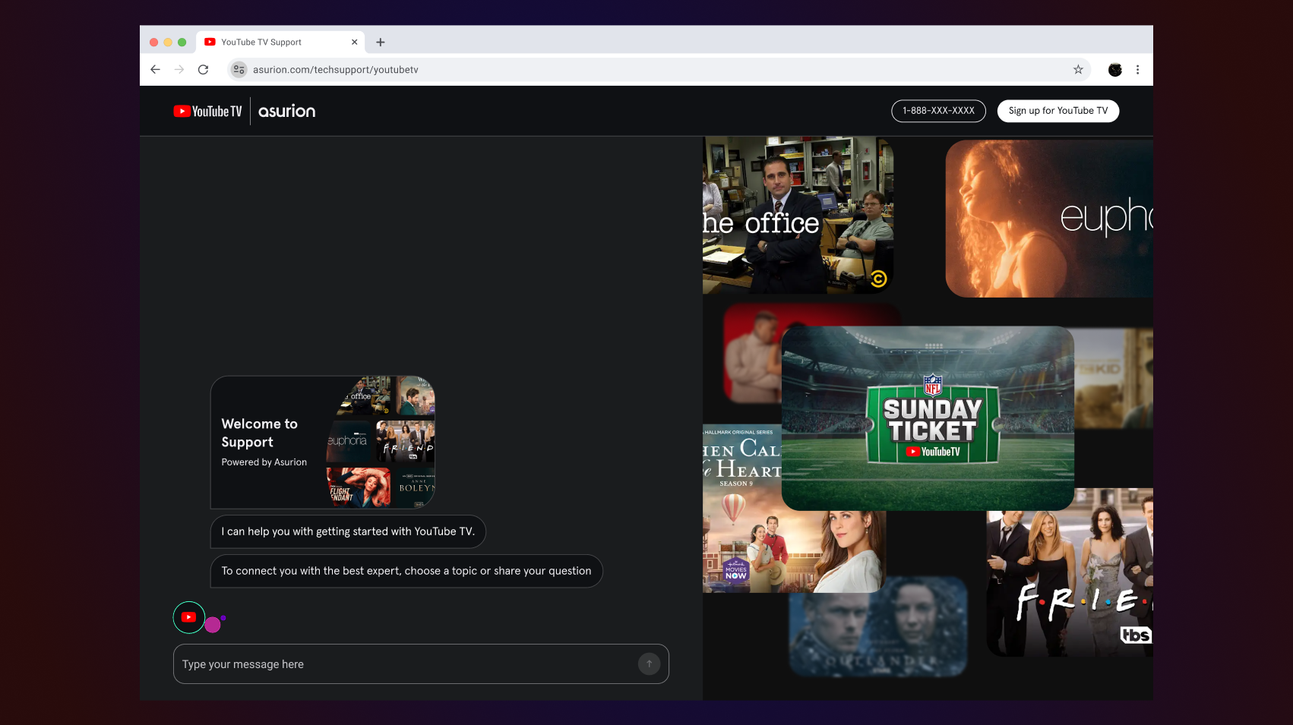The image size is (1293, 725).
Task: Click the Asurion logo
Action: pos(286,112)
